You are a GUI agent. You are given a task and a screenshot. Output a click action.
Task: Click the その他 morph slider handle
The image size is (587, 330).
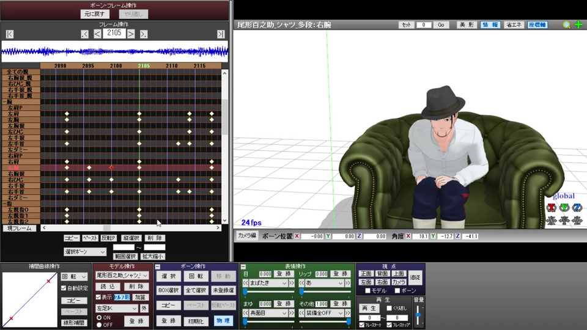pos(349,321)
